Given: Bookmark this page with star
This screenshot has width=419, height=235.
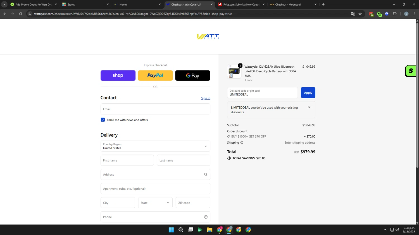Looking at the screenshot, I should point(360,14).
